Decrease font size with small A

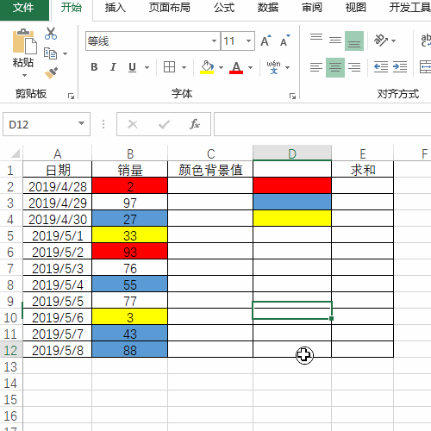click(x=284, y=41)
